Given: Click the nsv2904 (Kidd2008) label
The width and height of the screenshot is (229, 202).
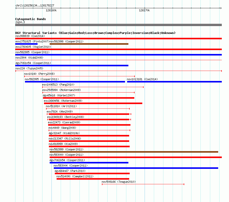Looking at the screenshot, I should coord(29,58).
